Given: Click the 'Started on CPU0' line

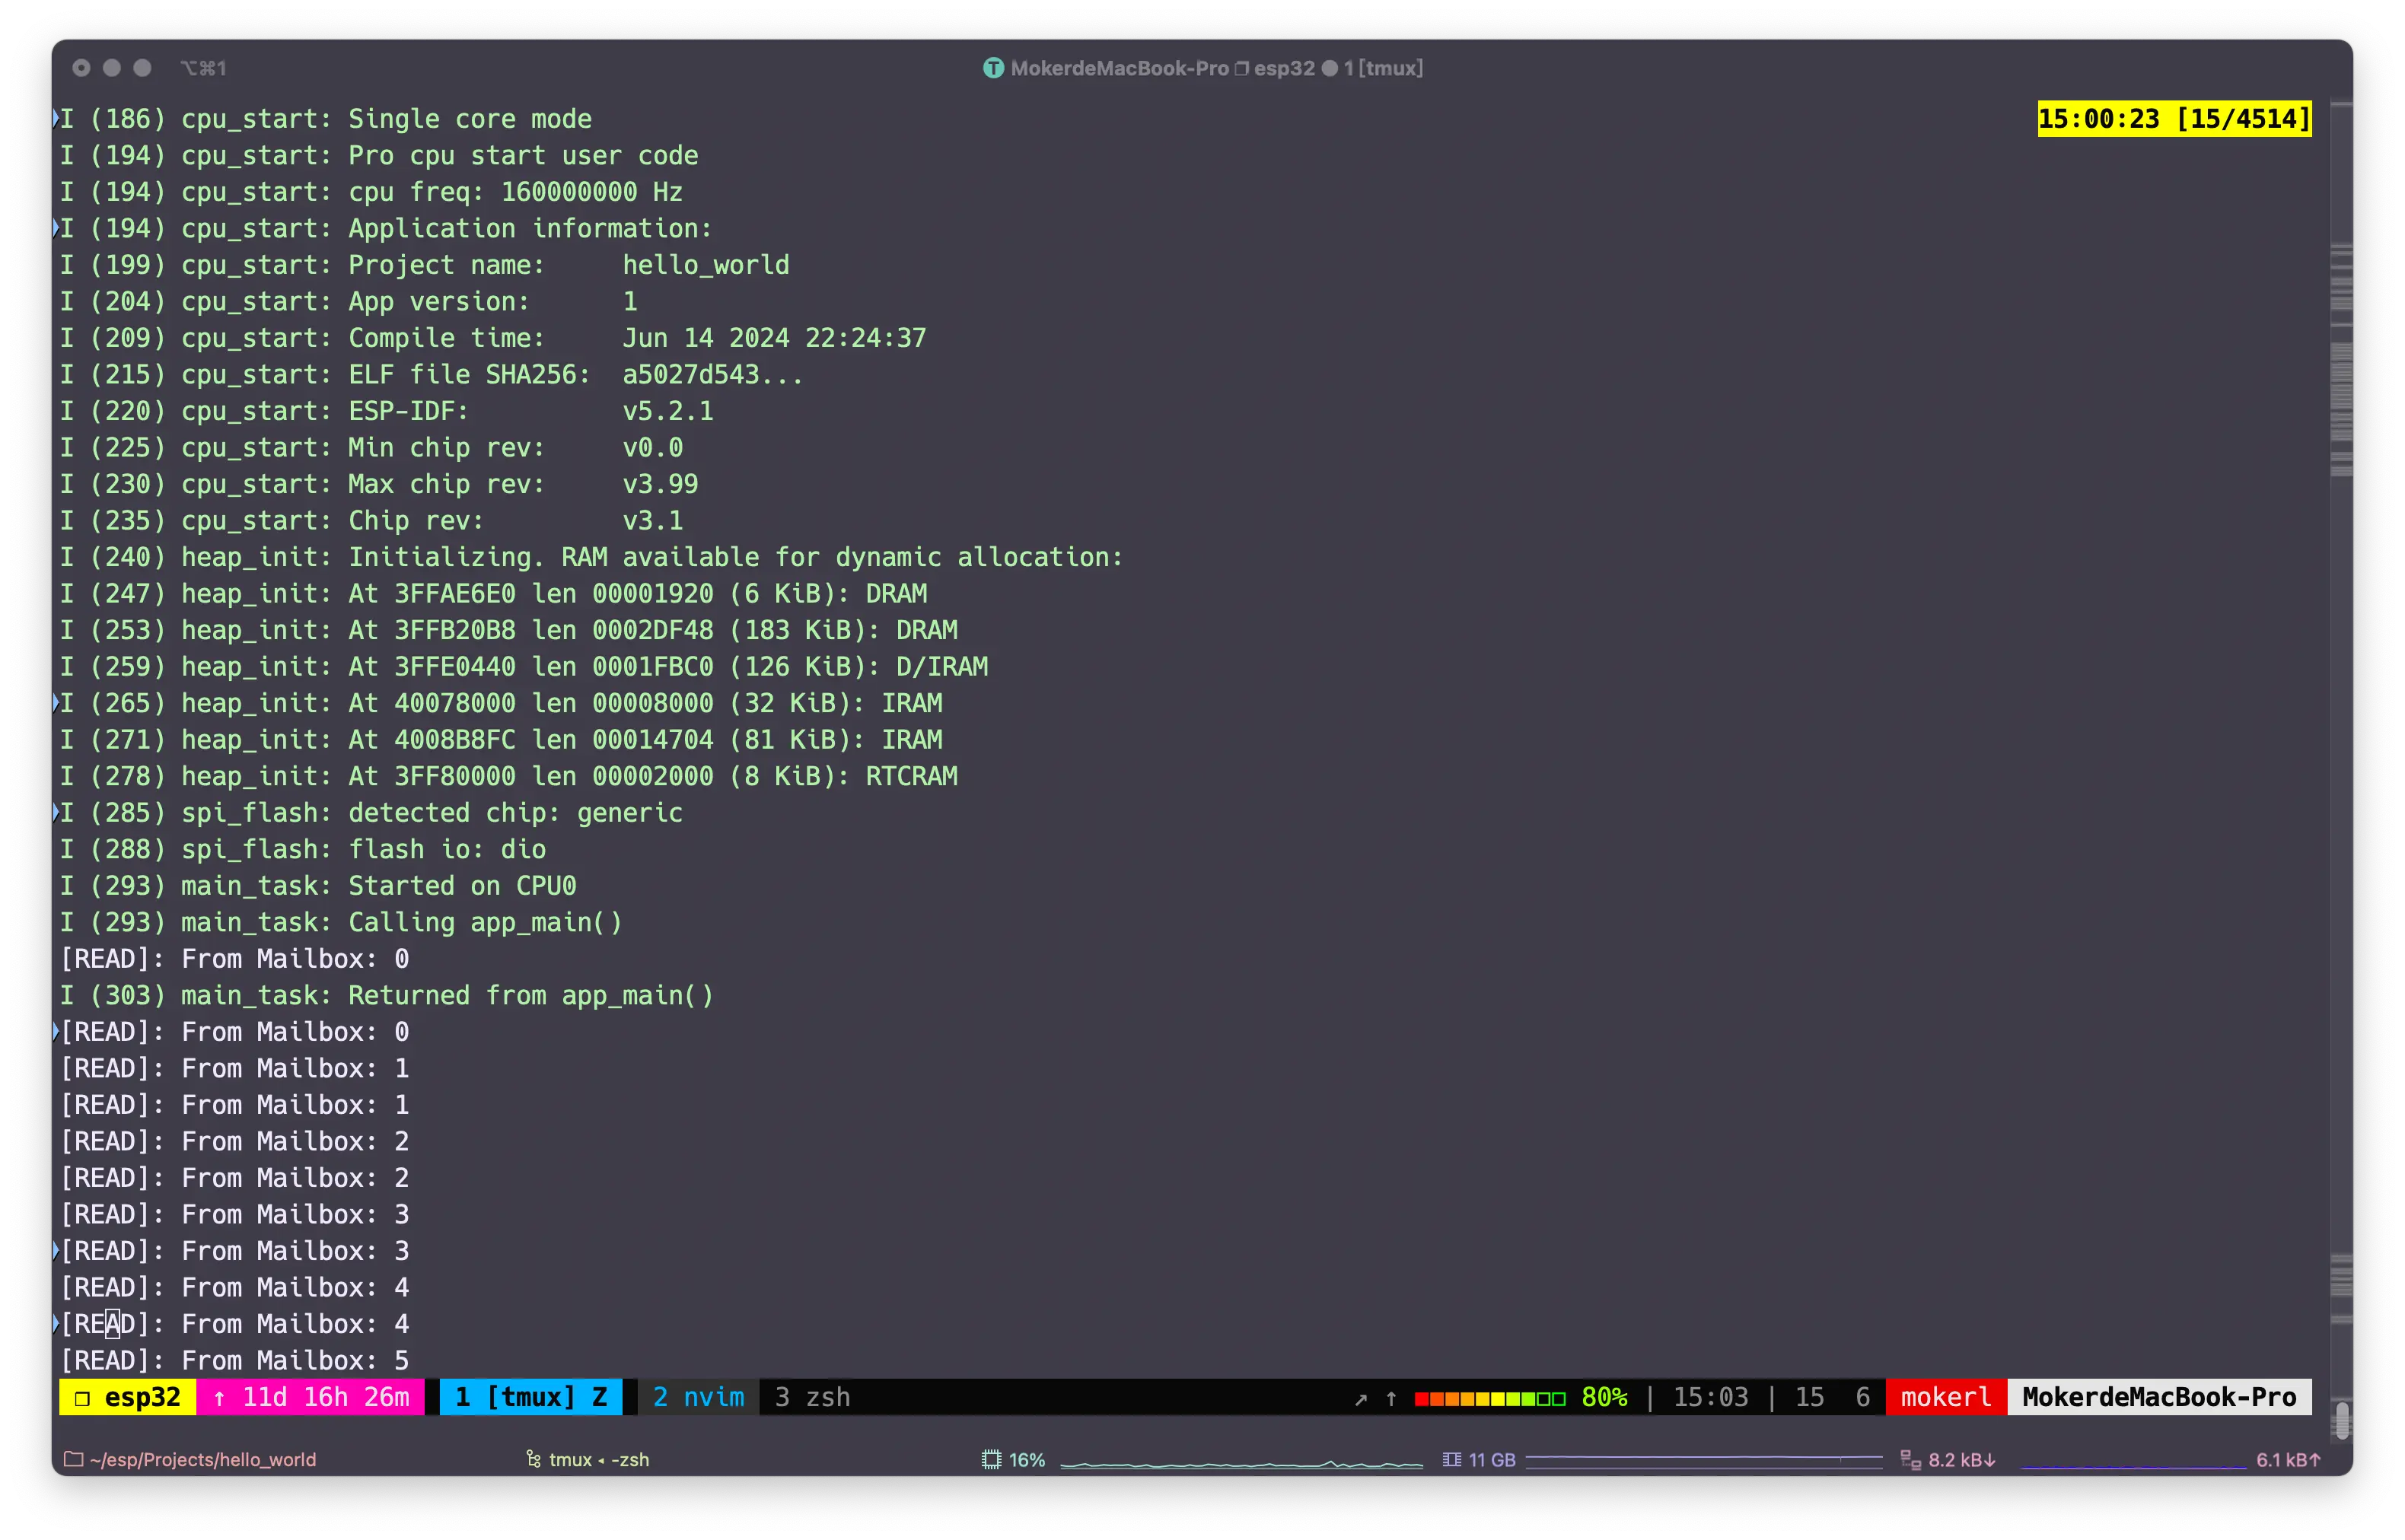Looking at the screenshot, I should 318,886.
